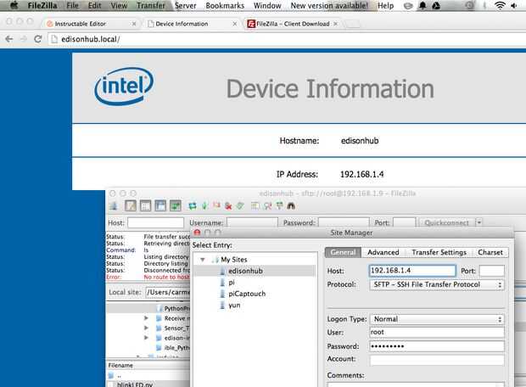
Task: Click the Quickconnect button
Action: click(x=446, y=222)
